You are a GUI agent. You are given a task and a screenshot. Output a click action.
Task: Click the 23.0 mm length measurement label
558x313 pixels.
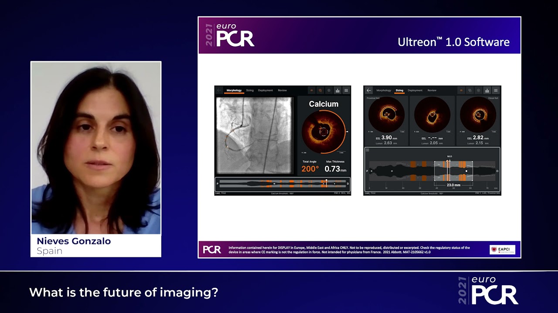453,185
